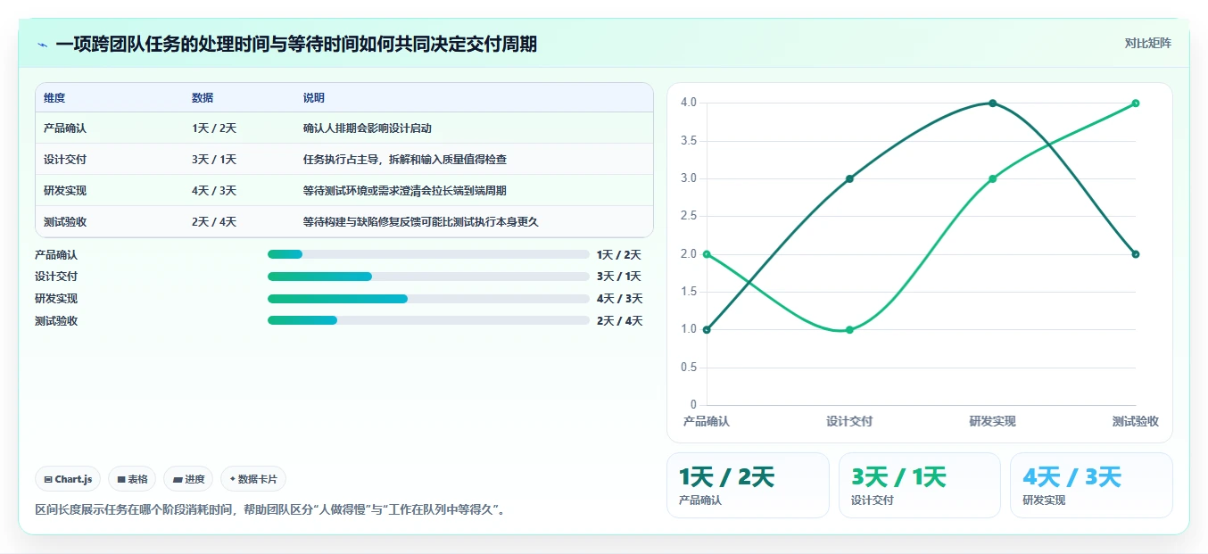Image resolution: width=1208 pixels, height=554 pixels.
Task: Click the 产品确认 chart axis label
Action: click(x=707, y=421)
